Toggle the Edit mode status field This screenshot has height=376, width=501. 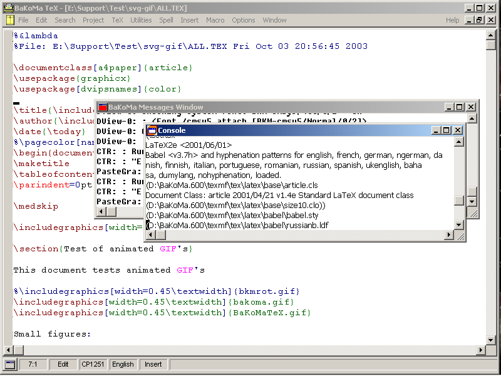pos(63,364)
